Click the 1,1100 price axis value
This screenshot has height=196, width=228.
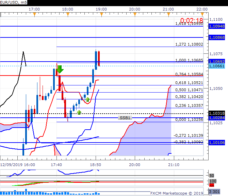[216, 19]
